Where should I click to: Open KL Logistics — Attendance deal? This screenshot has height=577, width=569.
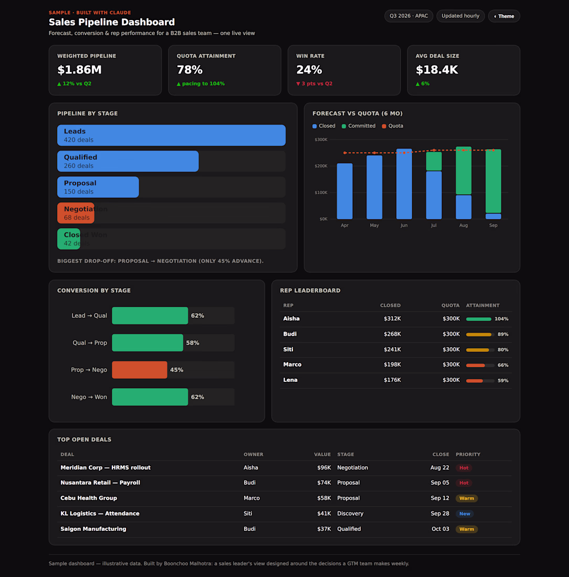tap(100, 514)
